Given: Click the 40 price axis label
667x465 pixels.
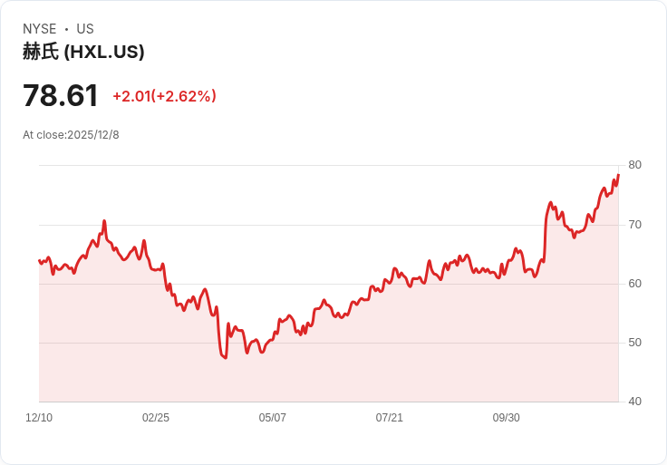Looking at the screenshot, I should pyautogui.click(x=634, y=402).
